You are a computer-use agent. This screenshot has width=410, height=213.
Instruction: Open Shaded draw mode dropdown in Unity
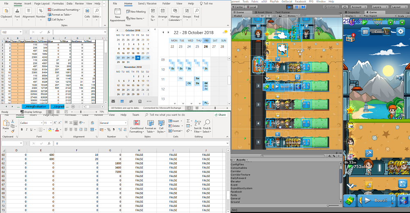click(245, 16)
